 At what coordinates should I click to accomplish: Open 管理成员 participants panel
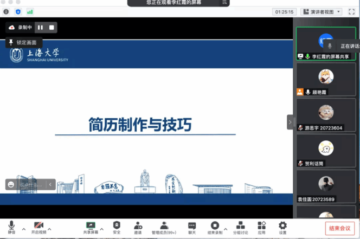tap(163, 225)
